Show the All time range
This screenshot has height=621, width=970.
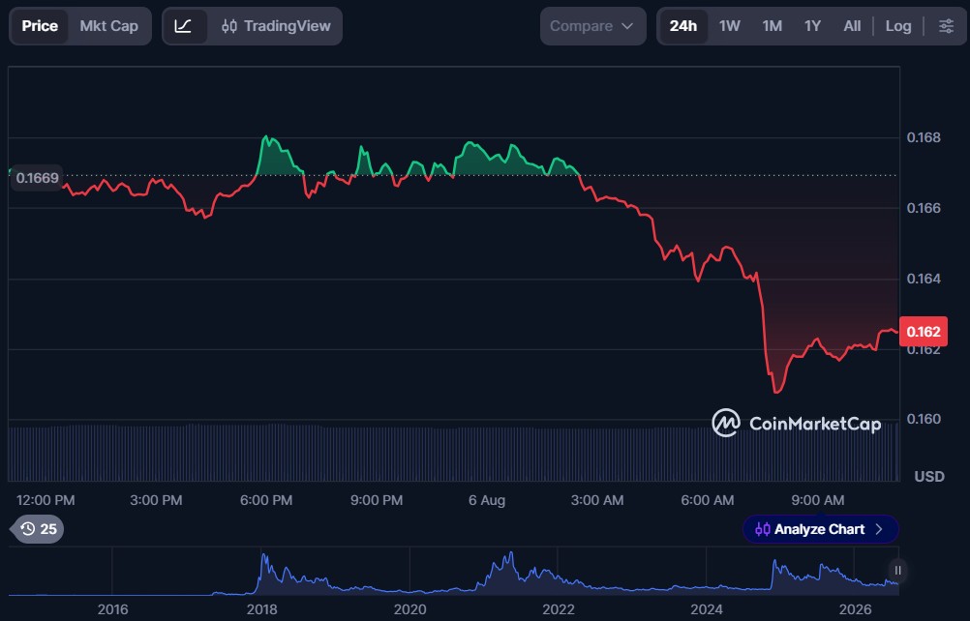pyautogui.click(x=852, y=26)
